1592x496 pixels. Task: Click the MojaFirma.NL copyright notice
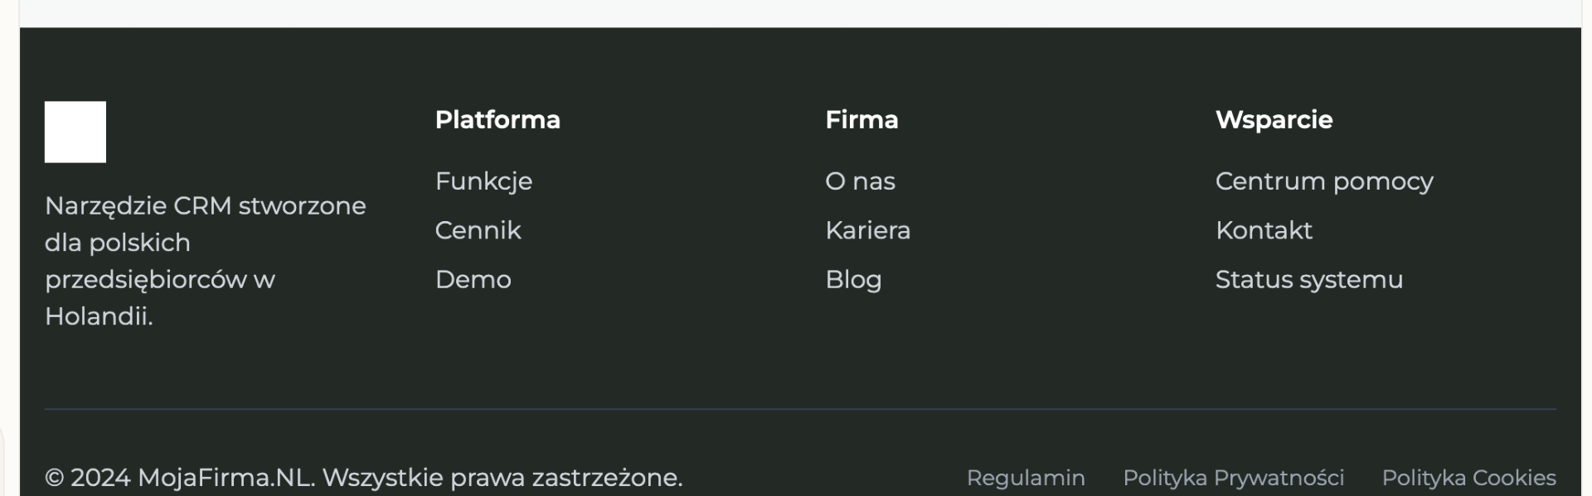[x=363, y=478]
